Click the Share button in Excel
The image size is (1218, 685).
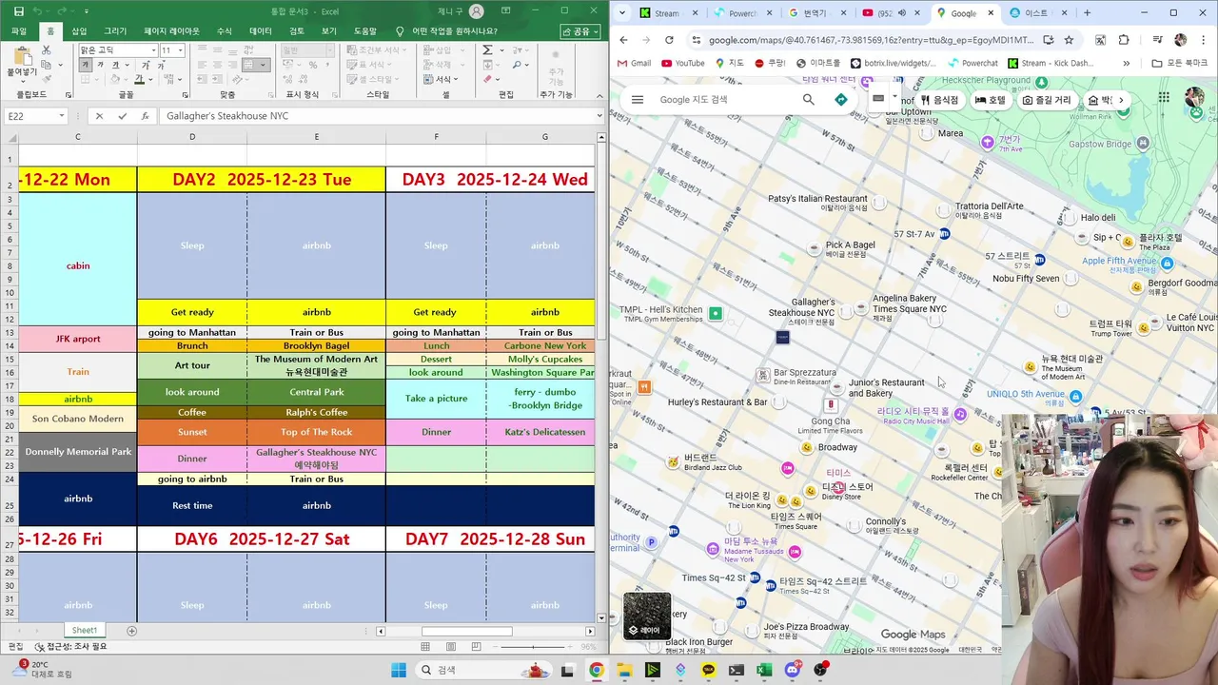click(581, 31)
